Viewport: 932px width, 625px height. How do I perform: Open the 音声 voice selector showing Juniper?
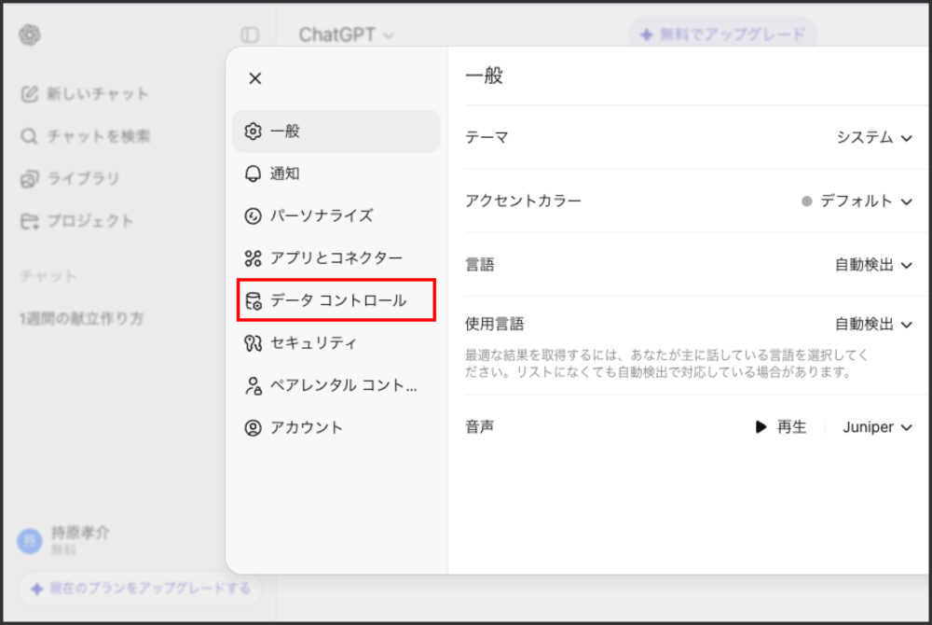point(876,426)
